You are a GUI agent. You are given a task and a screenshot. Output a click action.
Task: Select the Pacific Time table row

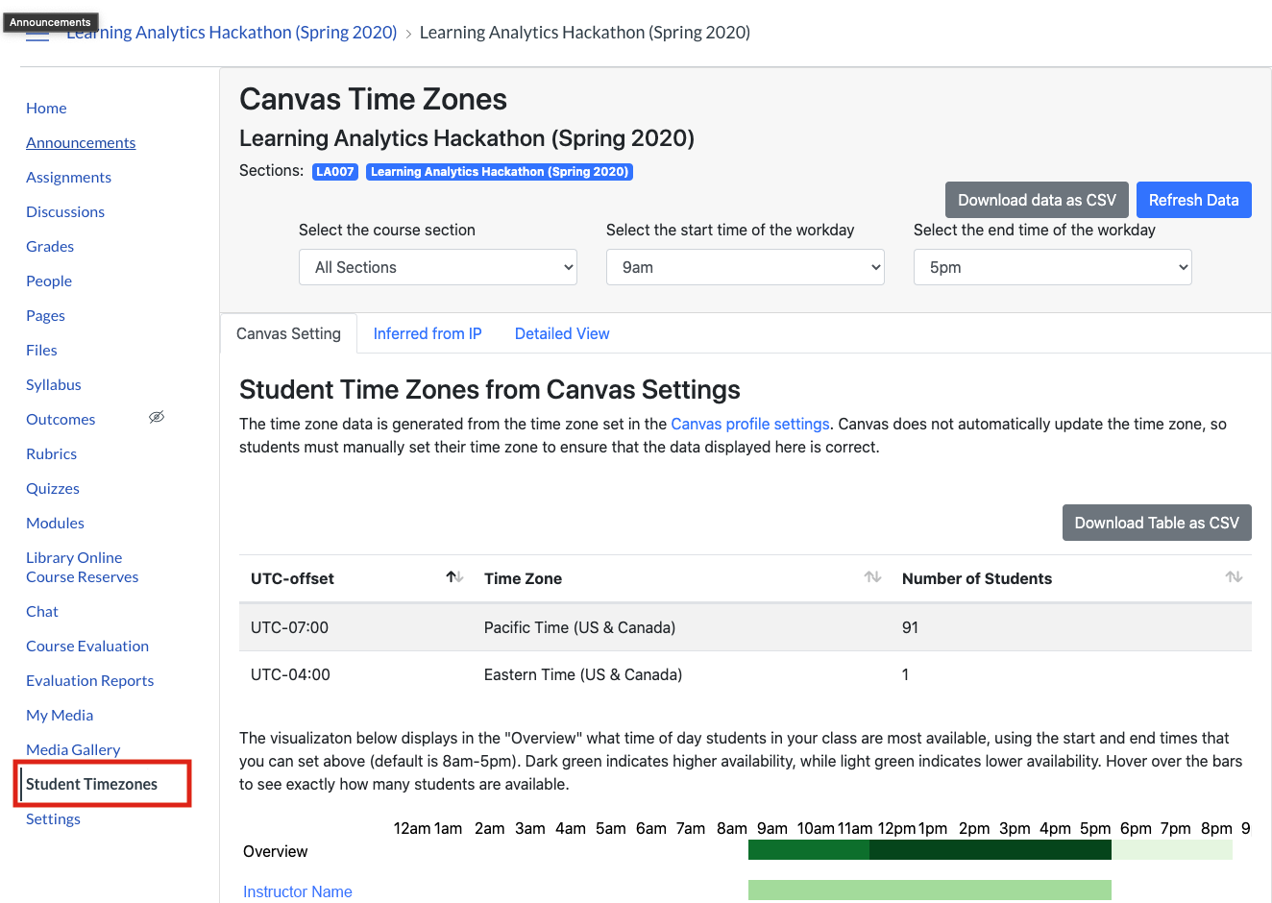point(746,627)
